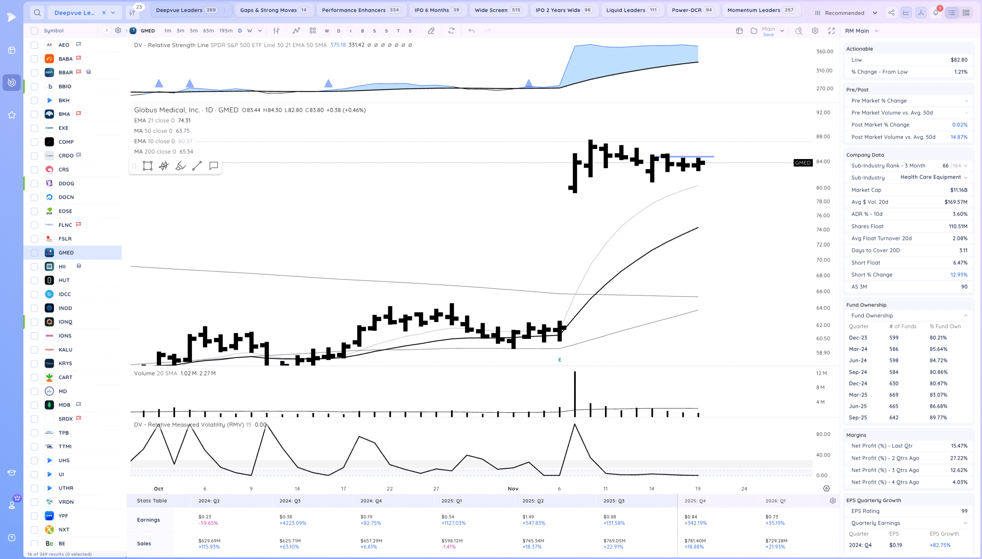
Task: Select the rectangle drawing tool
Action: pyautogui.click(x=147, y=166)
